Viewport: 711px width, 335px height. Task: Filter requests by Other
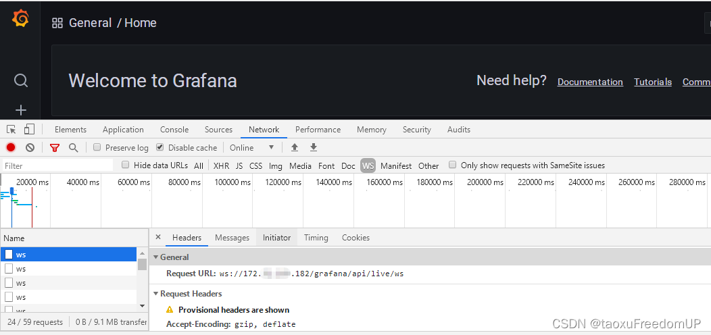[428, 166]
